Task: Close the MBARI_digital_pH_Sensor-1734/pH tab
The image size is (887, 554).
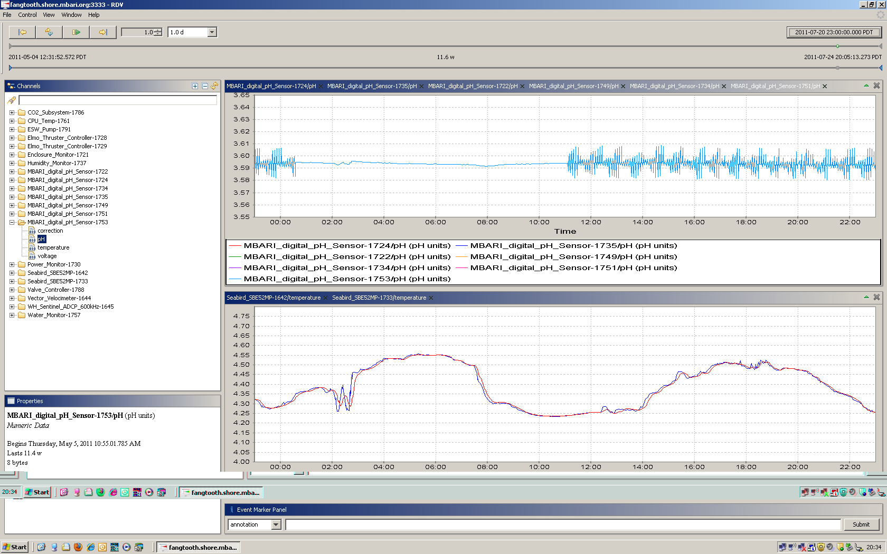Action: 724,87
